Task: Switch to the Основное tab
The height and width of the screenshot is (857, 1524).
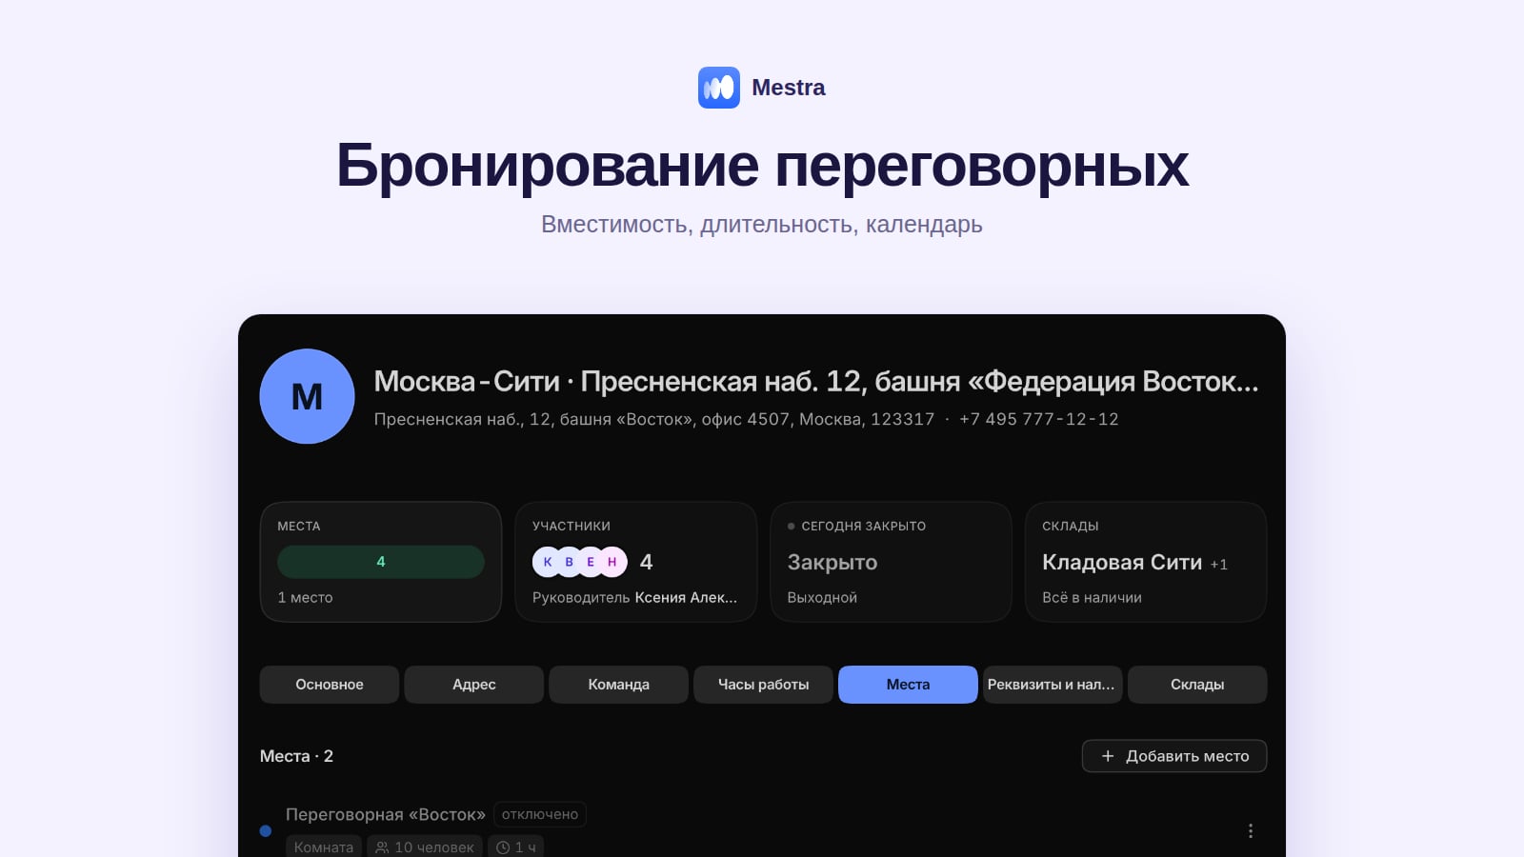Action: (330, 685)
